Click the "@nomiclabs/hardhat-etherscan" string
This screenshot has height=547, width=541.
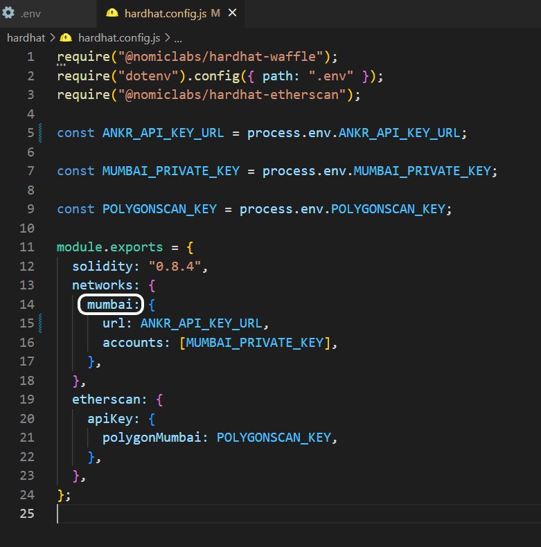(x=232, y=95)
